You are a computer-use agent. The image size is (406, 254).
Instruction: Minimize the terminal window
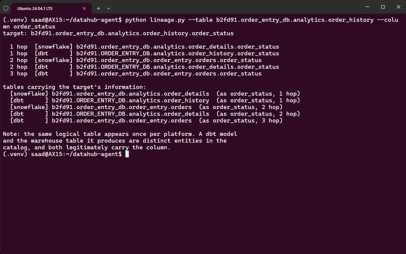tap(368, 7)
